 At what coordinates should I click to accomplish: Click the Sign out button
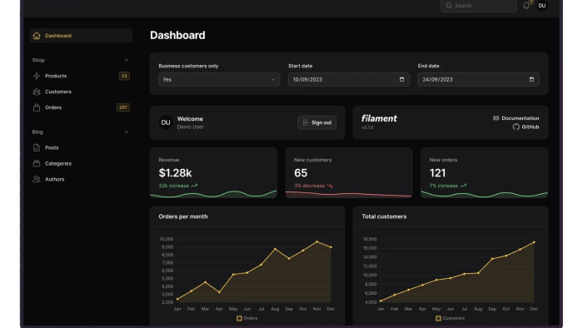[x=316, y=122]
